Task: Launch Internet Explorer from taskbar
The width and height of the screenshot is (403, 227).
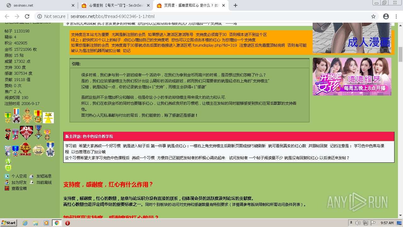Action: pos(25,223)
